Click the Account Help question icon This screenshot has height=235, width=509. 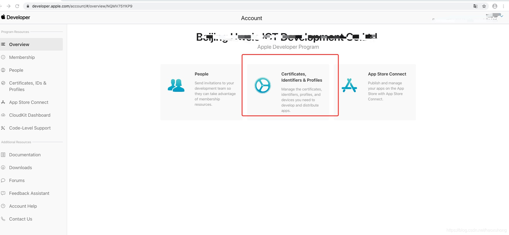3,206
